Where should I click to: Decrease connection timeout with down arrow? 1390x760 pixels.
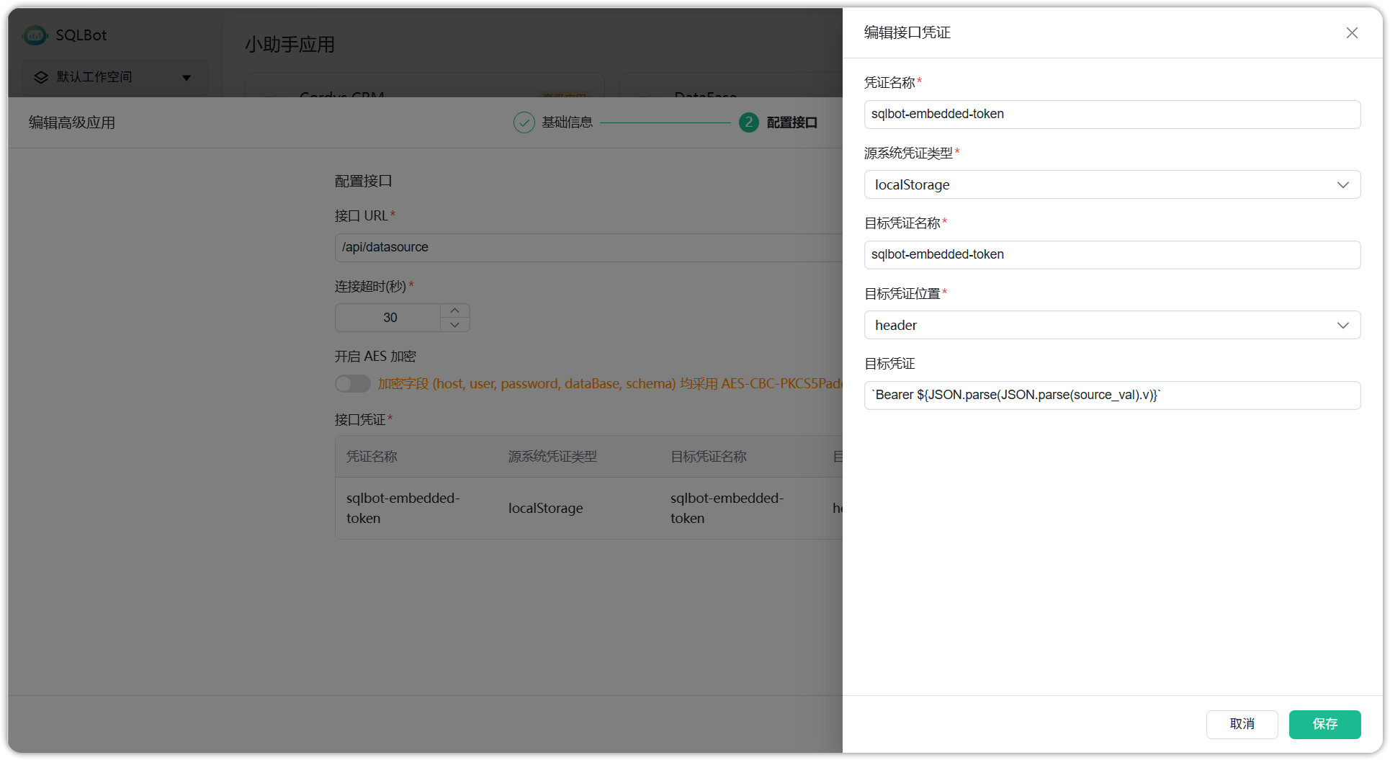[454, 325]
